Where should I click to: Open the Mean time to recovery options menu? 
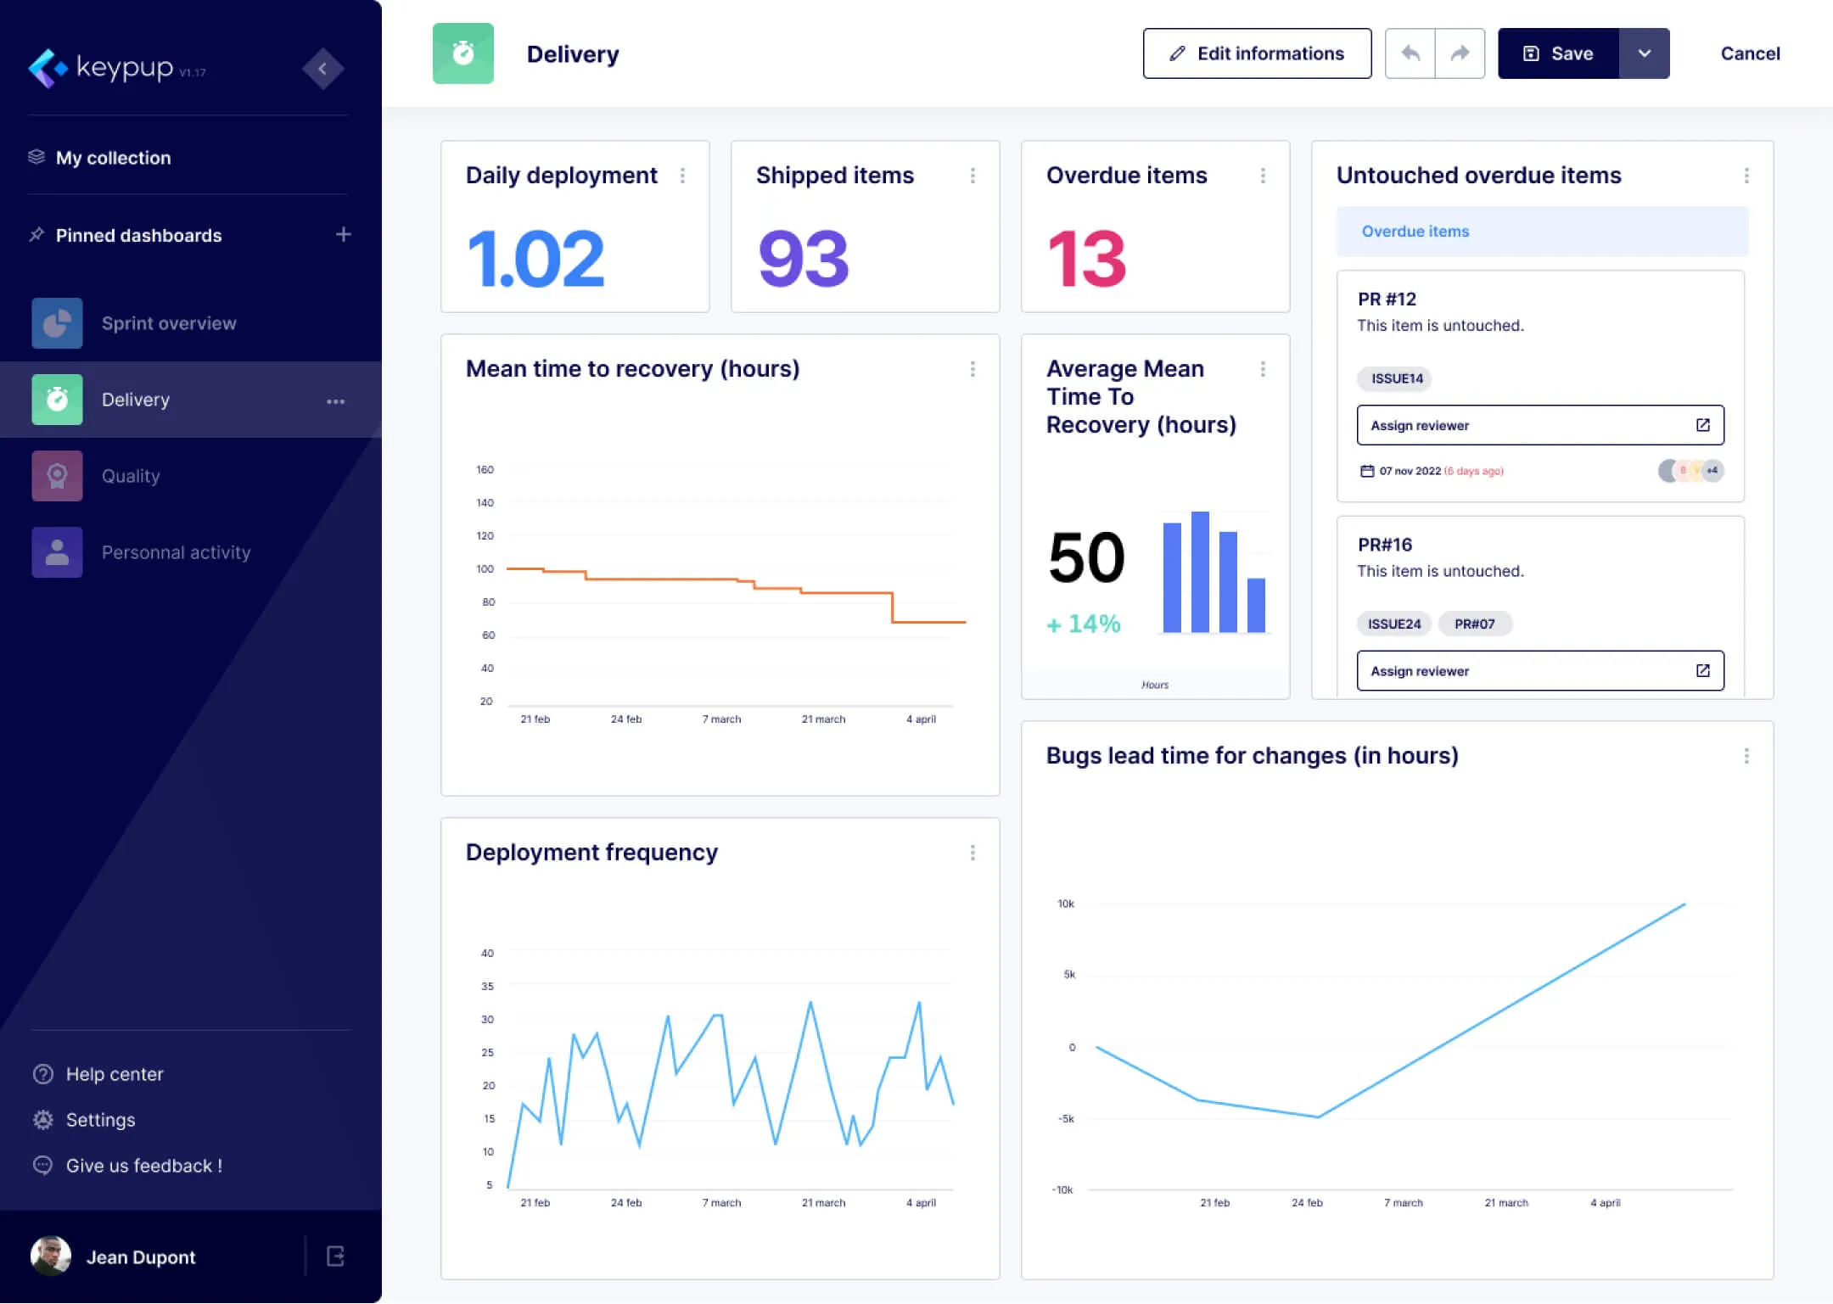coord(973,369)
